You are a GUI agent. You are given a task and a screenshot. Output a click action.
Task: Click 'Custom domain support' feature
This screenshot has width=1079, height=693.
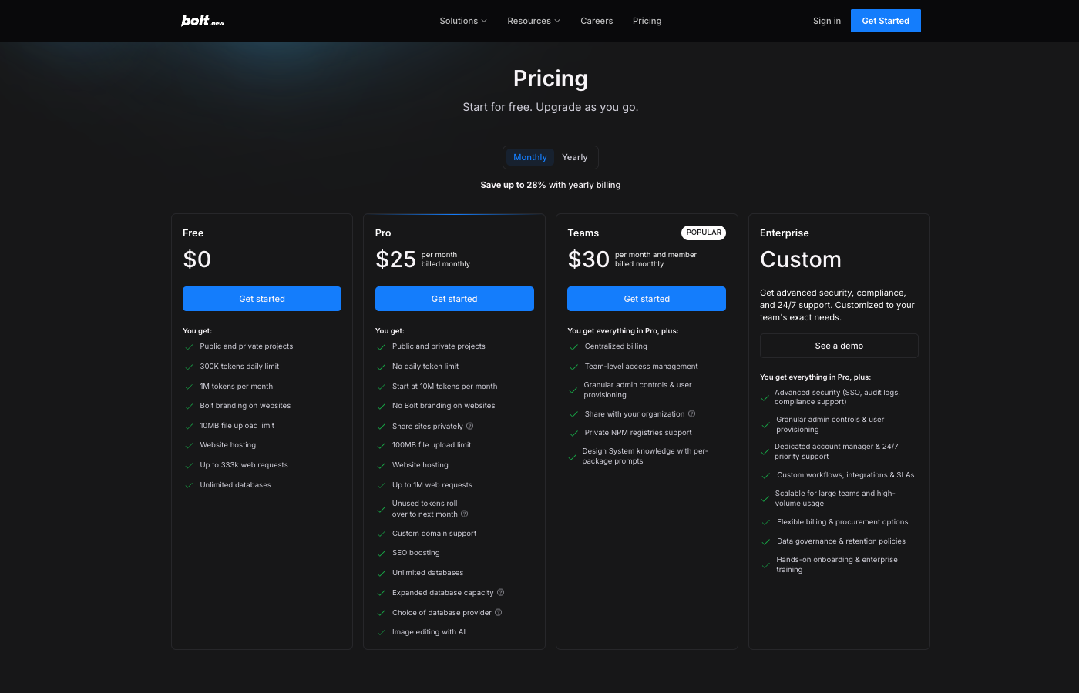[434, 534]
